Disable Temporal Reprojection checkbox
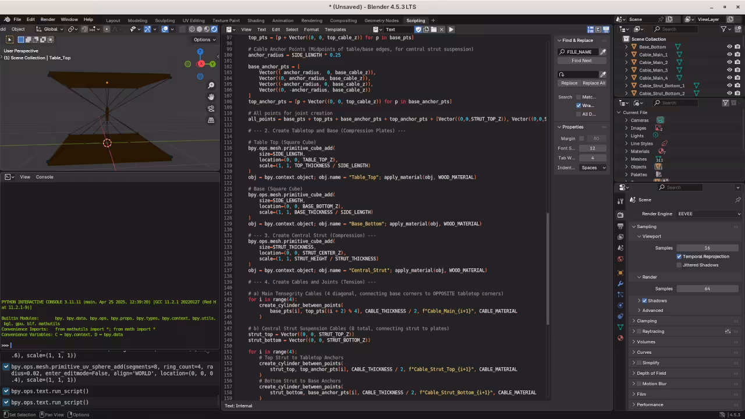The height and width of the screenshot is (419, 745). pos(679,257)
